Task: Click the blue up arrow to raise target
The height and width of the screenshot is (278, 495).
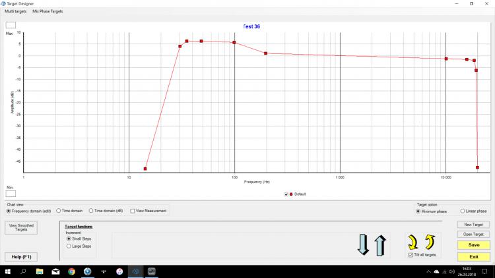Action: tap(380, 245)
